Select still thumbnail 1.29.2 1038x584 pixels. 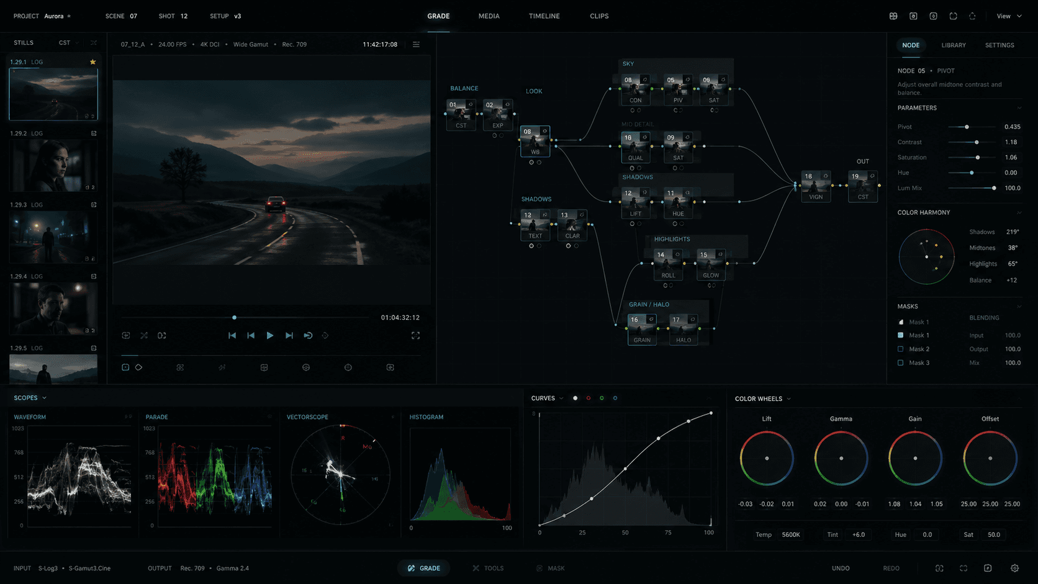click(x=53, y=165)
